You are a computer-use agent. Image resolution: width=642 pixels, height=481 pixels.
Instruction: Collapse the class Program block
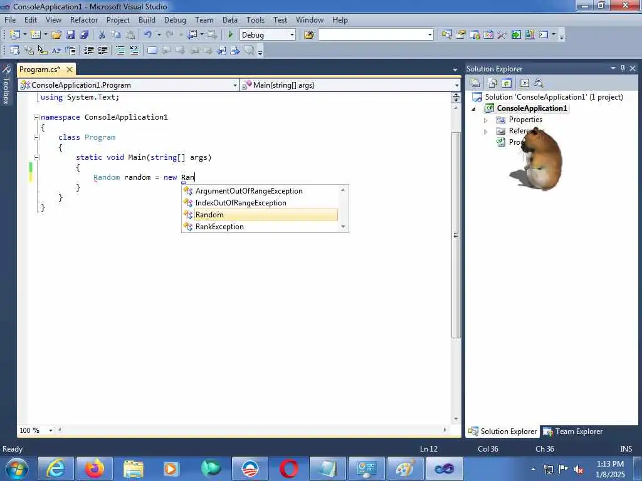pyautogui.click(x=36, y=137)
